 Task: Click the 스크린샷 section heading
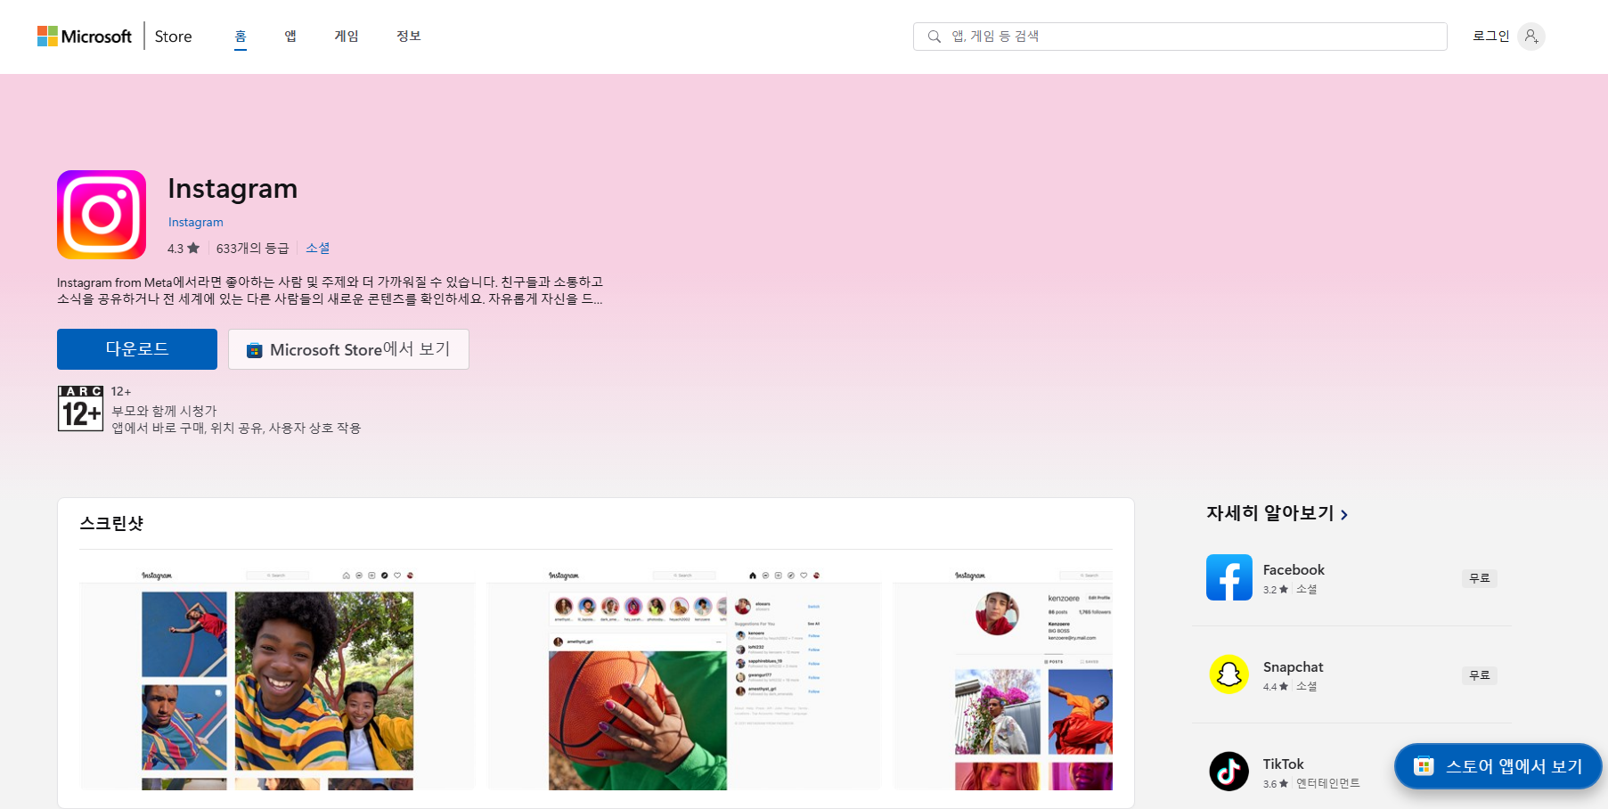(x=111, y=523)
